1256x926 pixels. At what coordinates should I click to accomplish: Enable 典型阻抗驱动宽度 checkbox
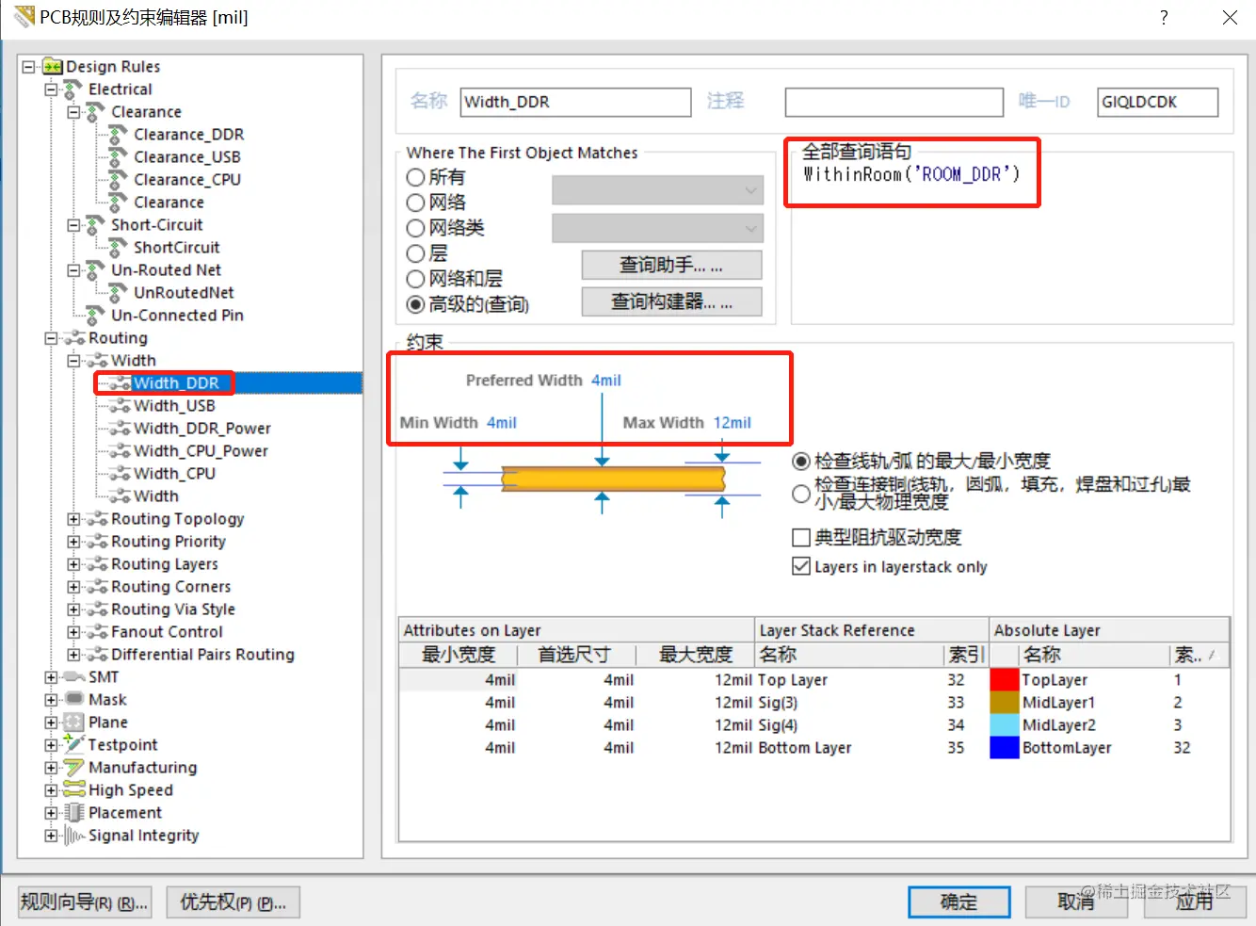pos(801,538)
